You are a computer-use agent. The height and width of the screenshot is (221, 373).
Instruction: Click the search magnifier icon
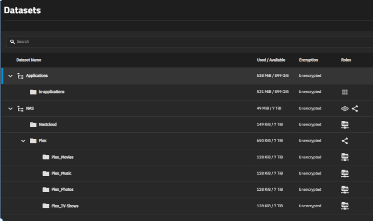point(12,41)
